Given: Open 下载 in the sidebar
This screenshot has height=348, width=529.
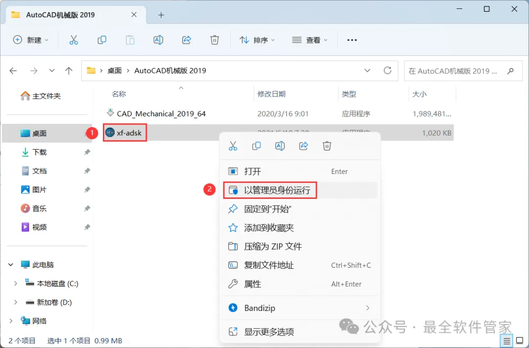Looking at the screenshot, I should pos(40,152).
